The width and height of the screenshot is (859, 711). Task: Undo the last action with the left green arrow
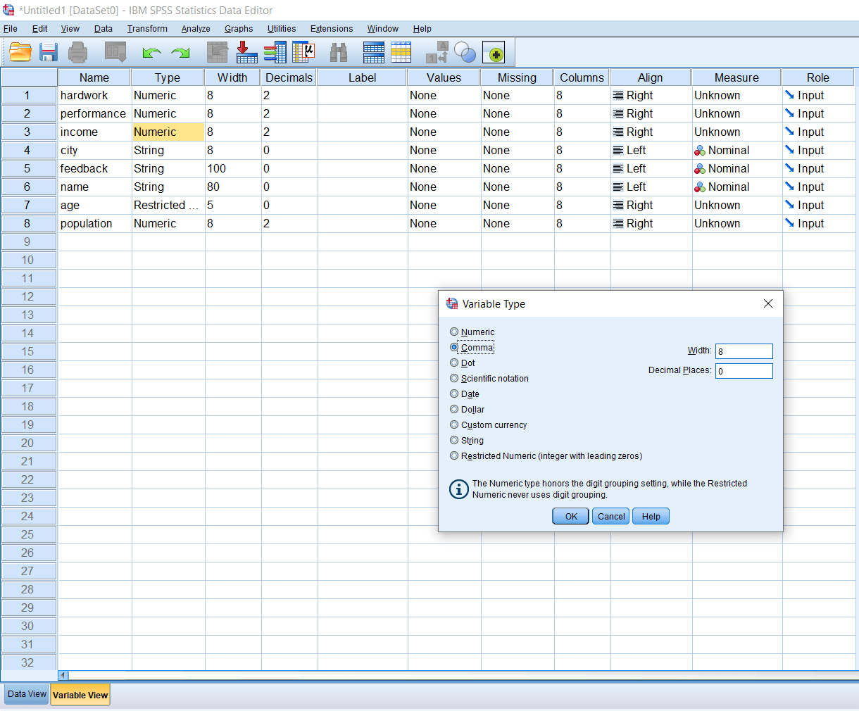151,53
